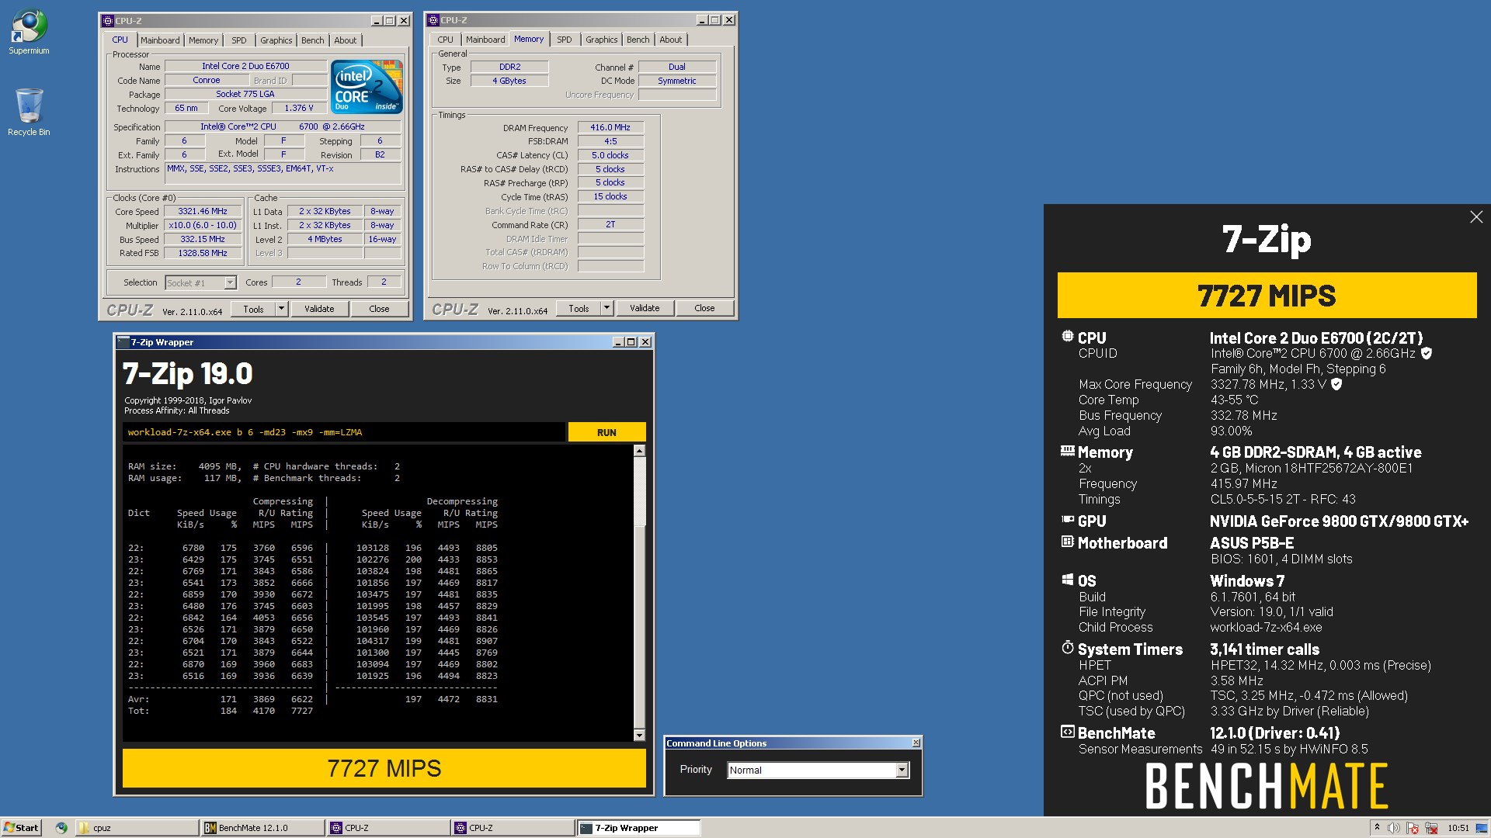Click the Core Speed value 3321.46 MHz
The image size is (1491, 838).
203,211
